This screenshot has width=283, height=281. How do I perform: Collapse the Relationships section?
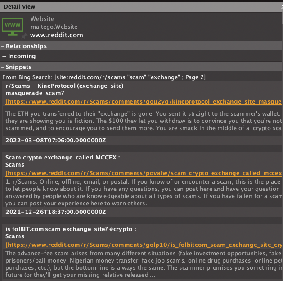point(2,46)
